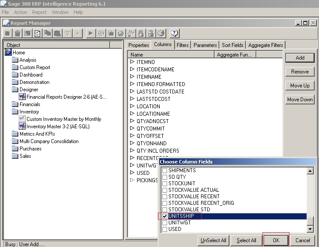Check the STOCKUNIT checkbox
This screenshot has height=247, width=319.
[x=165, y=184]
